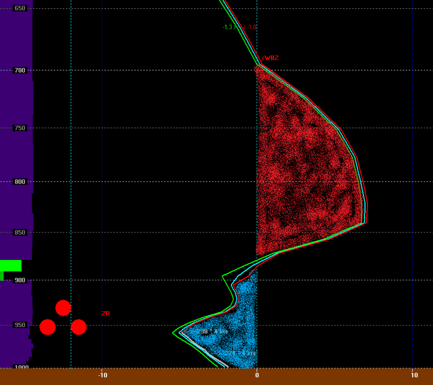Click the -10 temperature axis label

[103, 375]
